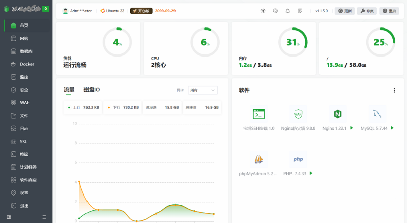Switch to the 磁盘IO tab
The height and width of the screenshot is (223, 407).
tap(92, 90)
